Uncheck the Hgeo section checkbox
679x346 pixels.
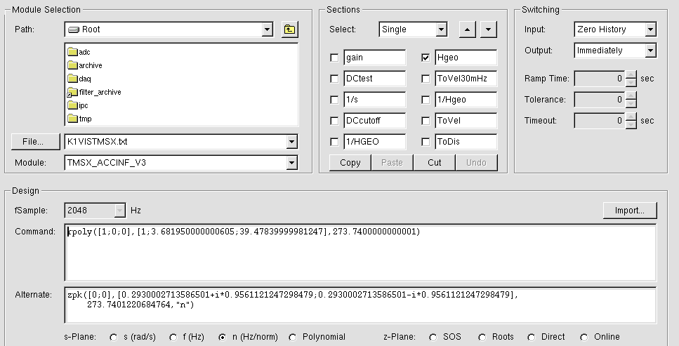(425, 58)
